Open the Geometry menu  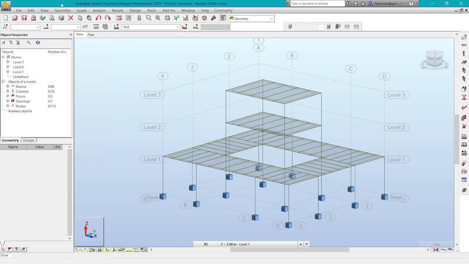63,10
